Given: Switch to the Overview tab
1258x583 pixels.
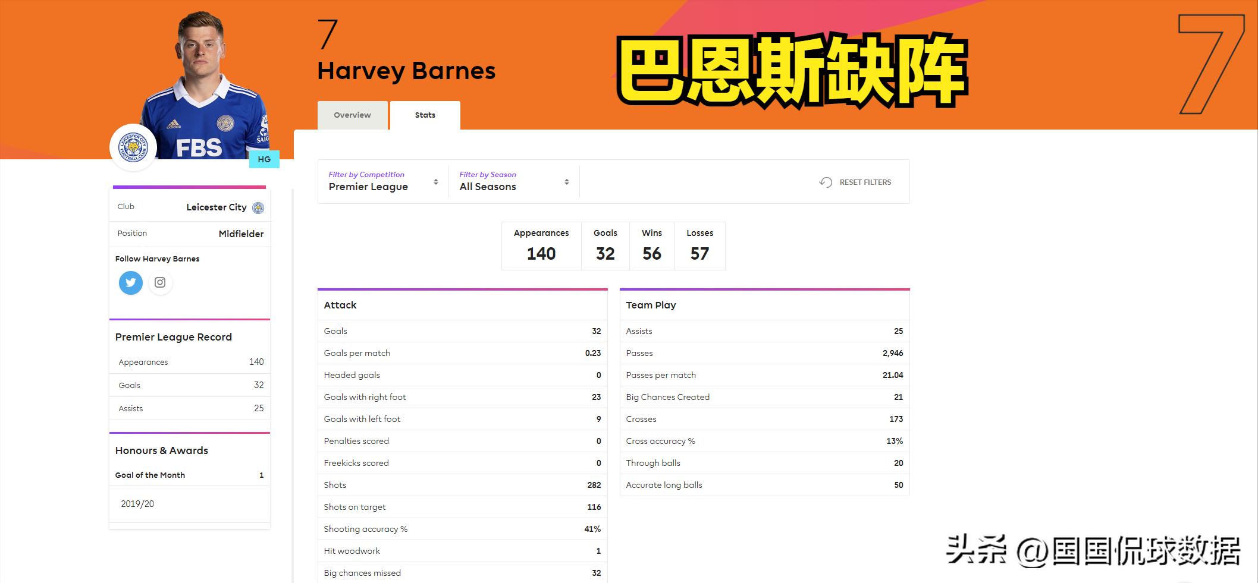Looking at the screenshot, I should [352, 115].
